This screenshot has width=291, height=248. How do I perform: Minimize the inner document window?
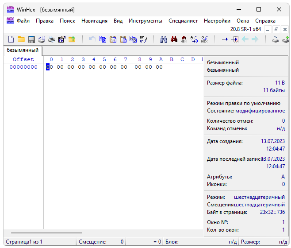[268, 29]
